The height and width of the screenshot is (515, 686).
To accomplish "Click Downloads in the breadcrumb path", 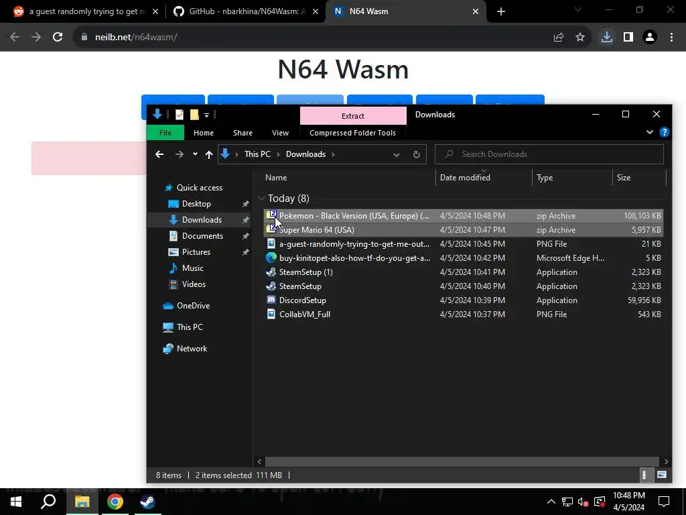I will point(305,154).
